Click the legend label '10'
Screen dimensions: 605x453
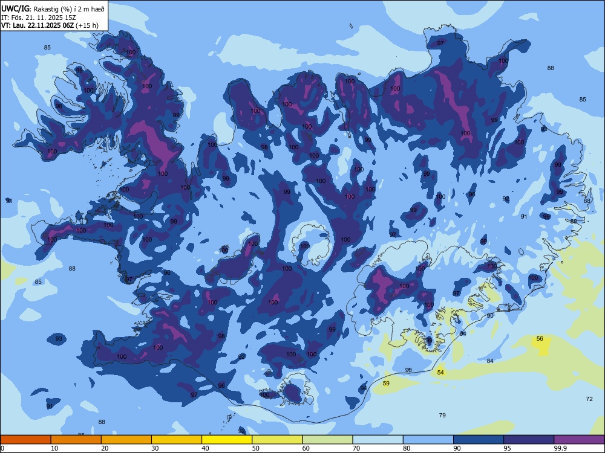54,448
